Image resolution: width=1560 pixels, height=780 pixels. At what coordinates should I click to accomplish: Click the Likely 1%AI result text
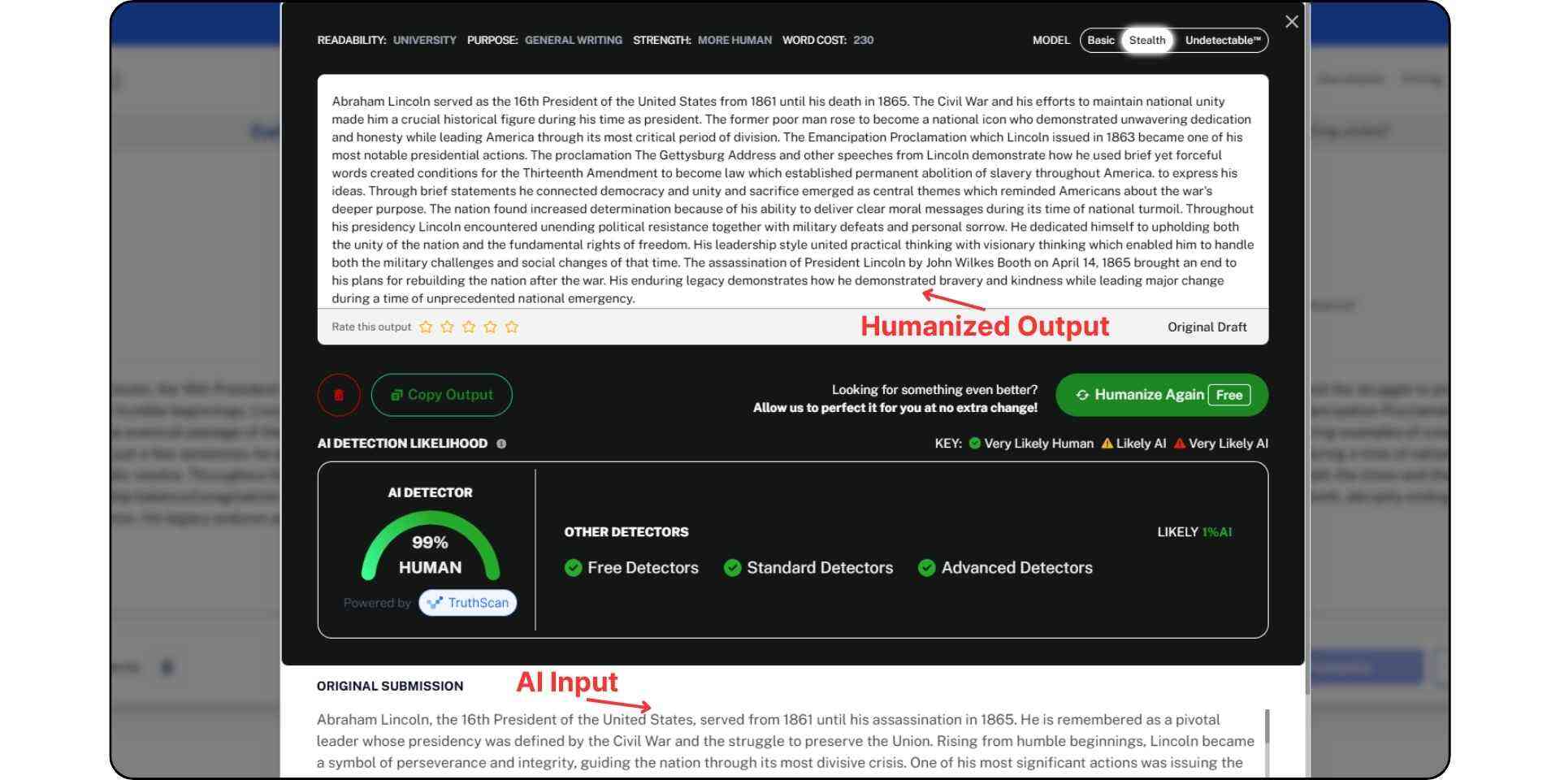click(x=1194, y=532)
